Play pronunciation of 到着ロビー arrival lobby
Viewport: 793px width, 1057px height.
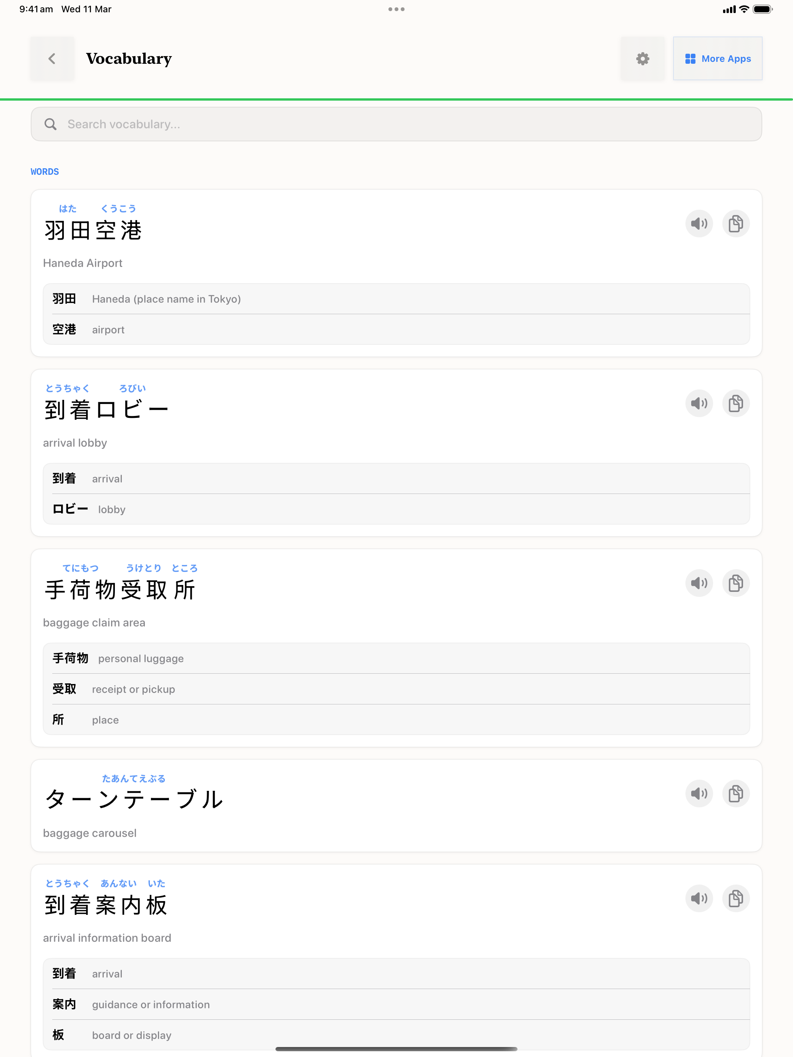pyautogui.click(x=699, y=403)
